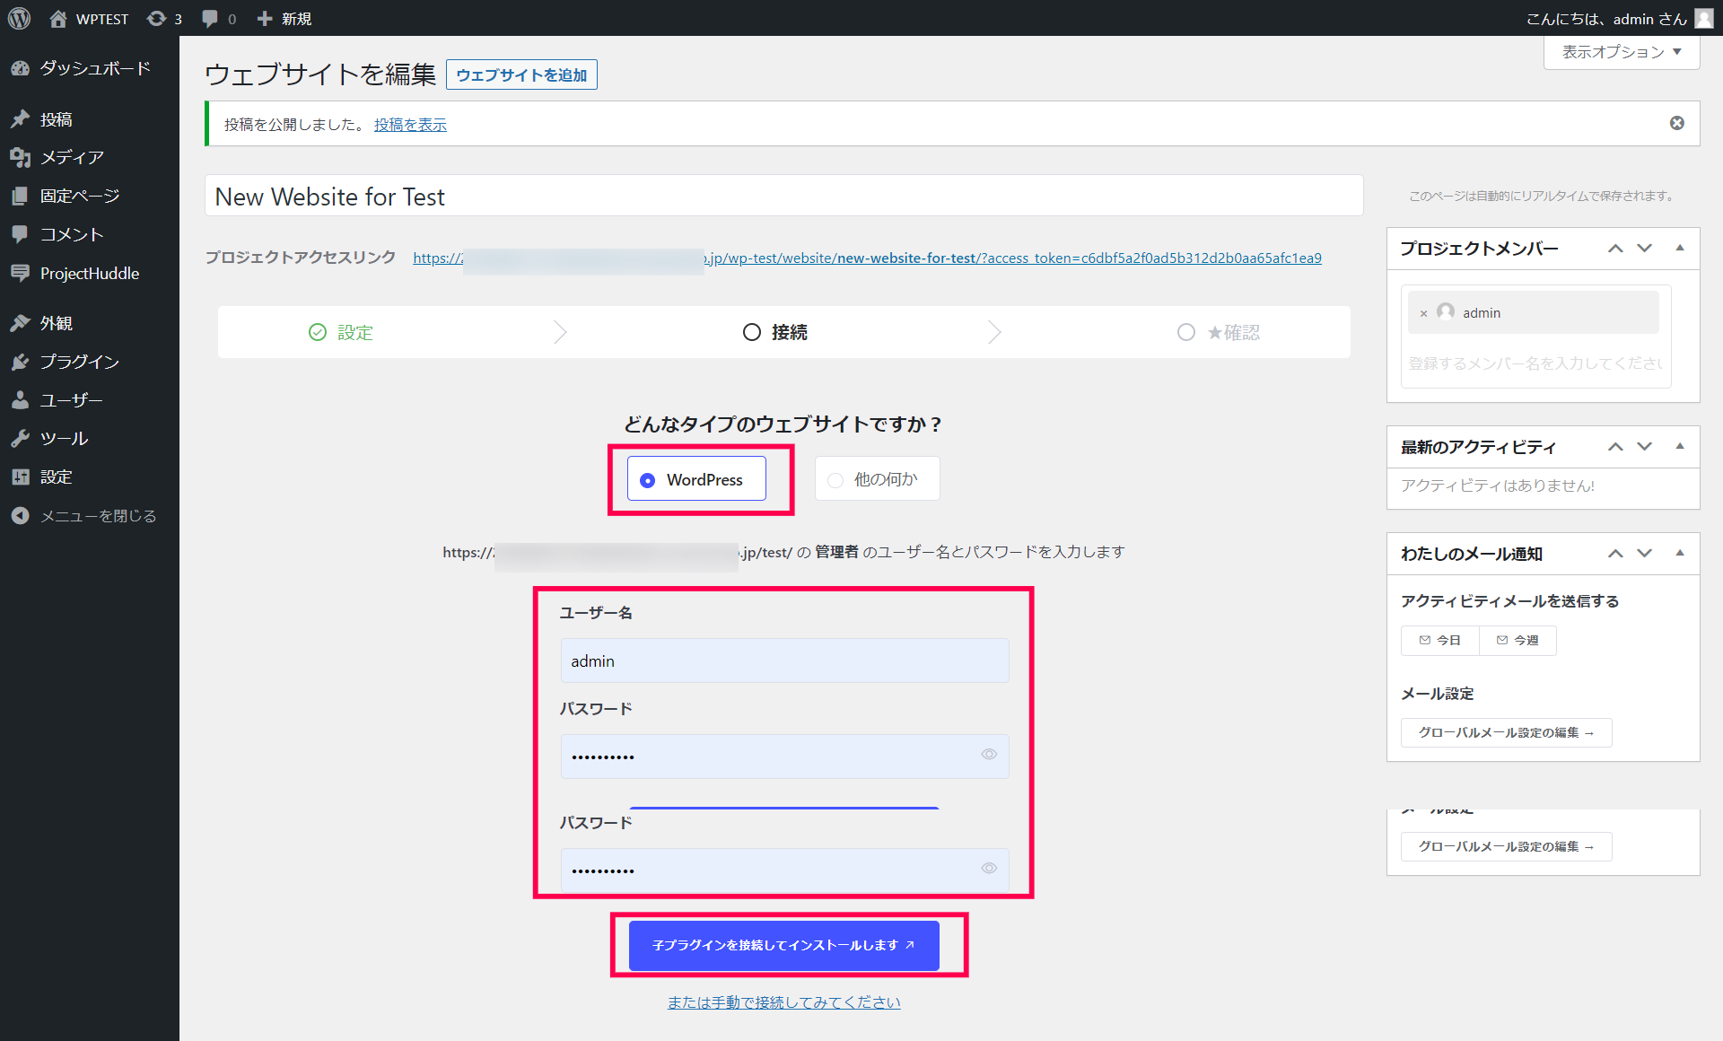Go to the 設定 step tab
The image size is (1723, 1041).
pos(341,332)
